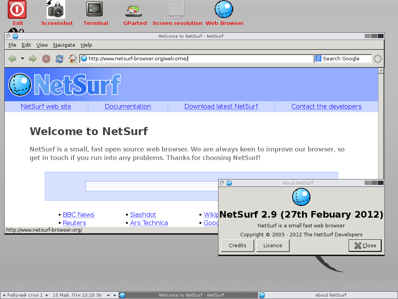
Task: Click NetSurf globe logo in About dialog
Action: pyautogui.click(x=301, y=197)
